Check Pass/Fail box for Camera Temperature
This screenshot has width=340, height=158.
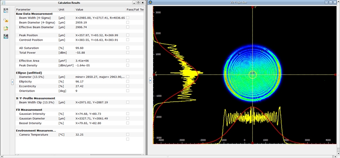coord(128,134)
